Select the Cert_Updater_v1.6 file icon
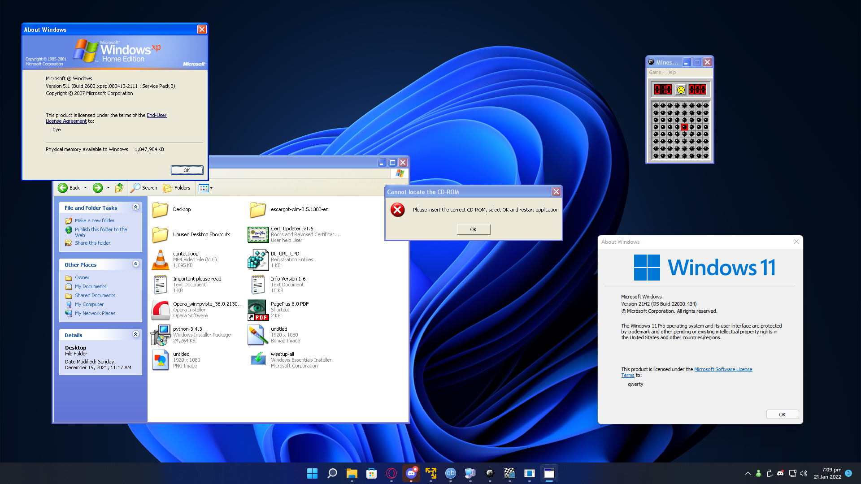The image size is (861, 484). click(258, 235)
